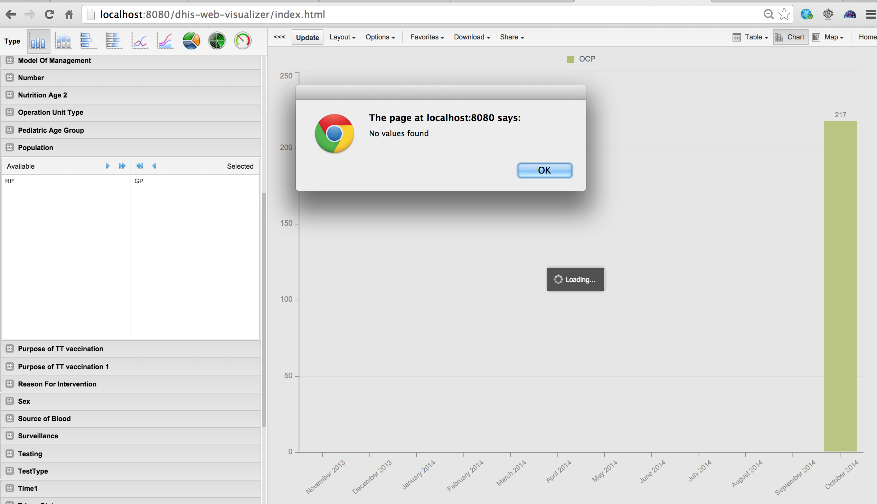
Task: Open the Layout dropdown menu
Action: coord(342,37)
